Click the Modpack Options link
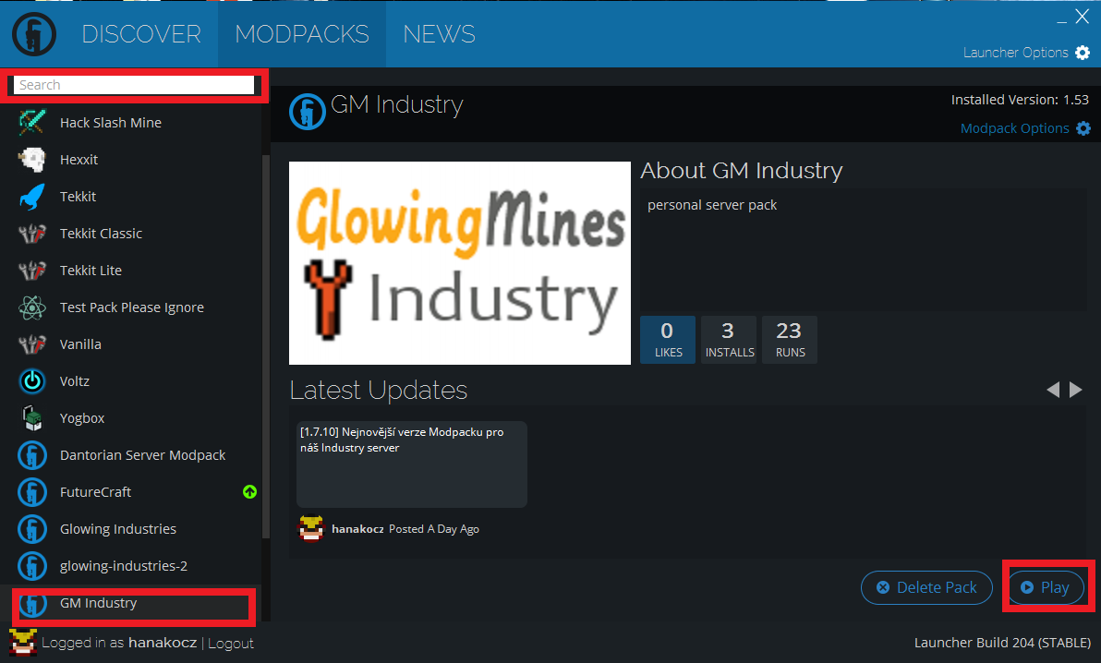 tap(1014, 128)
